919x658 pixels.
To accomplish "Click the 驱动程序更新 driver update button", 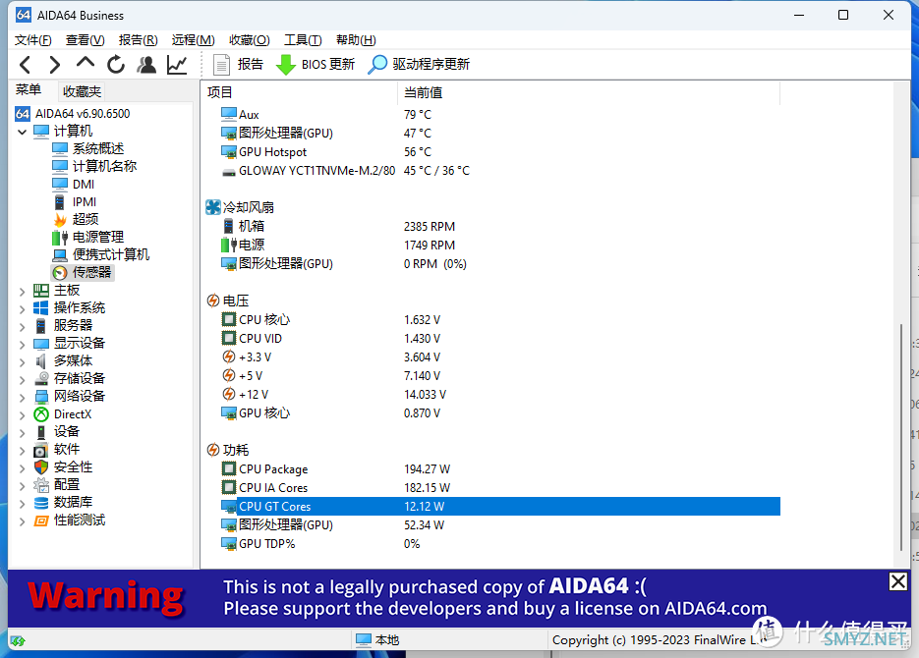I will click(x=419, y=65).
